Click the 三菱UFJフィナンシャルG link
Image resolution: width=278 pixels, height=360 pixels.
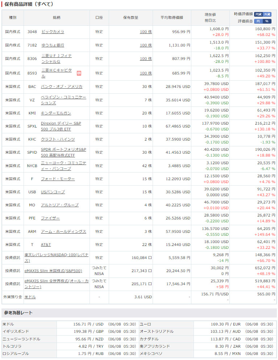click(56, 58)
